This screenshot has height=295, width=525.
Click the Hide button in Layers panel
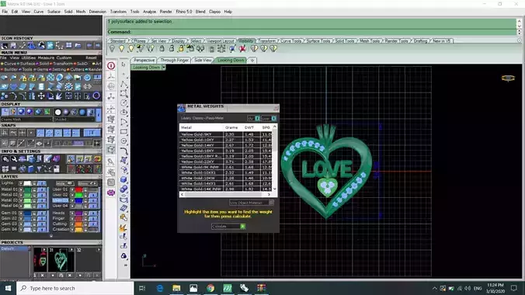pyautogui.click(x=64, y=183)
